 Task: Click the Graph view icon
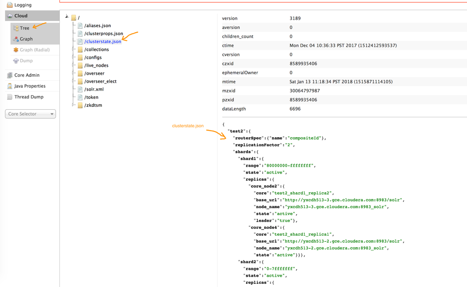pos(16,39)
